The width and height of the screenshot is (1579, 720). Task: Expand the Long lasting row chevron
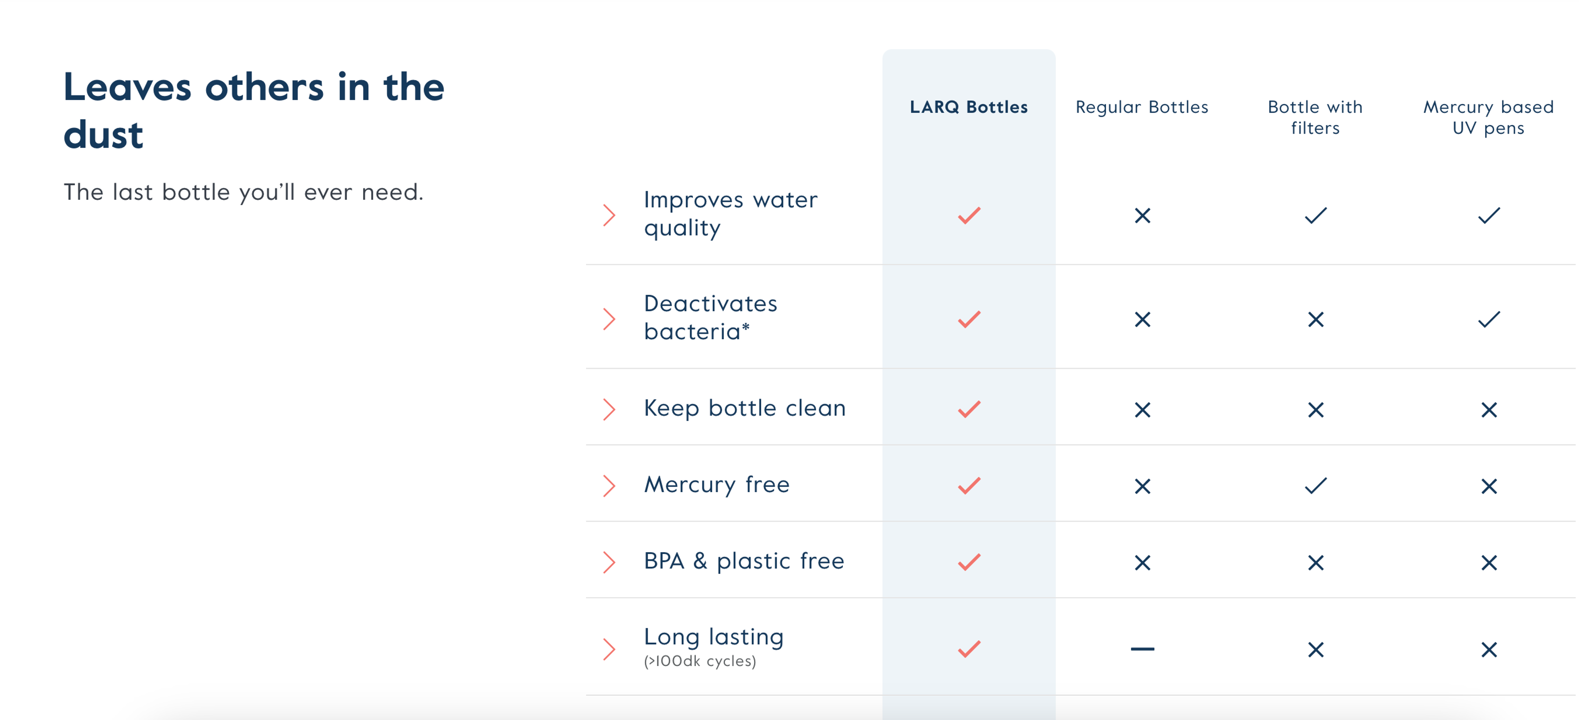[609, 649]
